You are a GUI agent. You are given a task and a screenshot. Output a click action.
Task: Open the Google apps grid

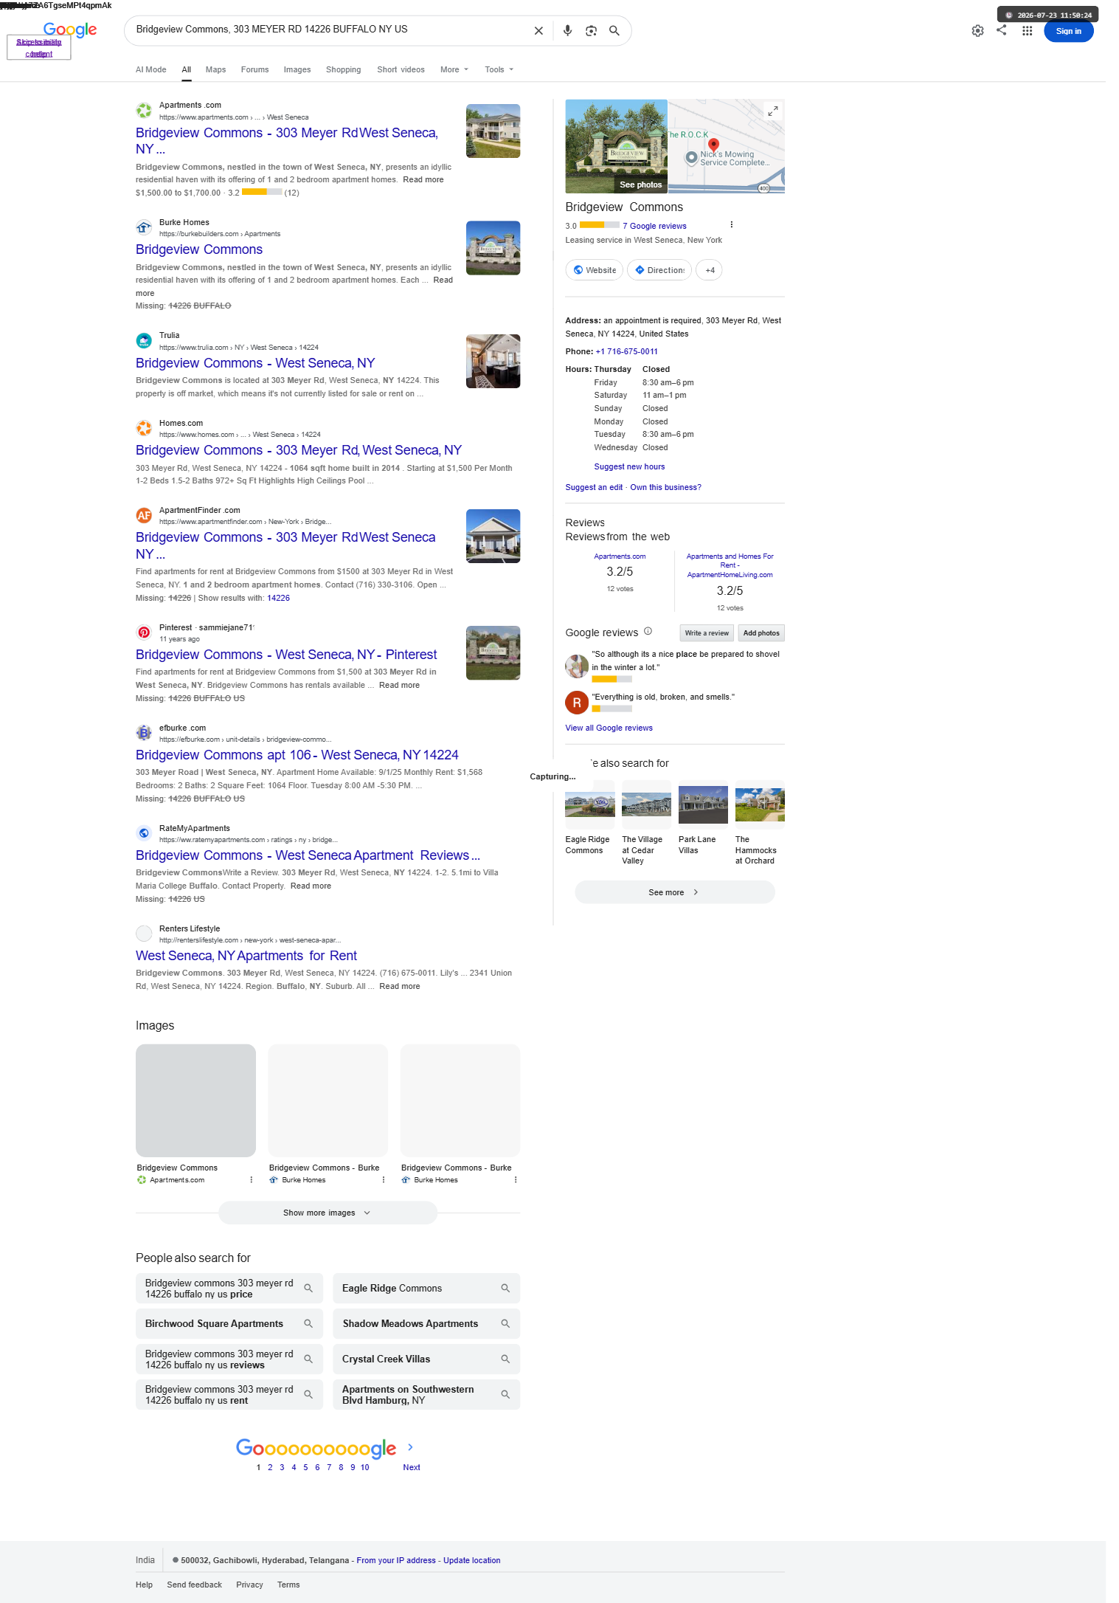tap(1027, 31)
